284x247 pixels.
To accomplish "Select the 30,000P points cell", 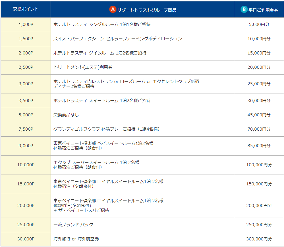I will [x=26, y=239].
